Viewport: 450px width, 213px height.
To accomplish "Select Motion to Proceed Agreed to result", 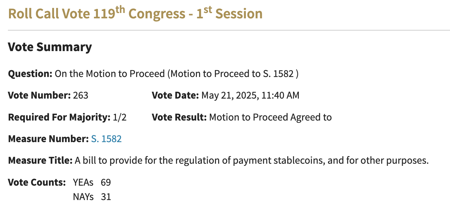I will [270, 117].
